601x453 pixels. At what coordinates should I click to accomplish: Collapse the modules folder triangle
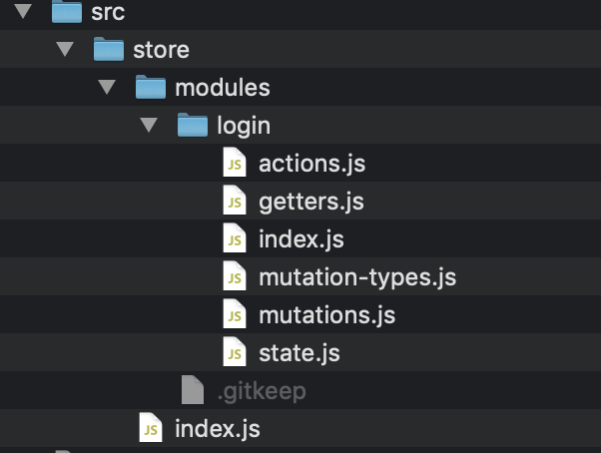[108, 88]
